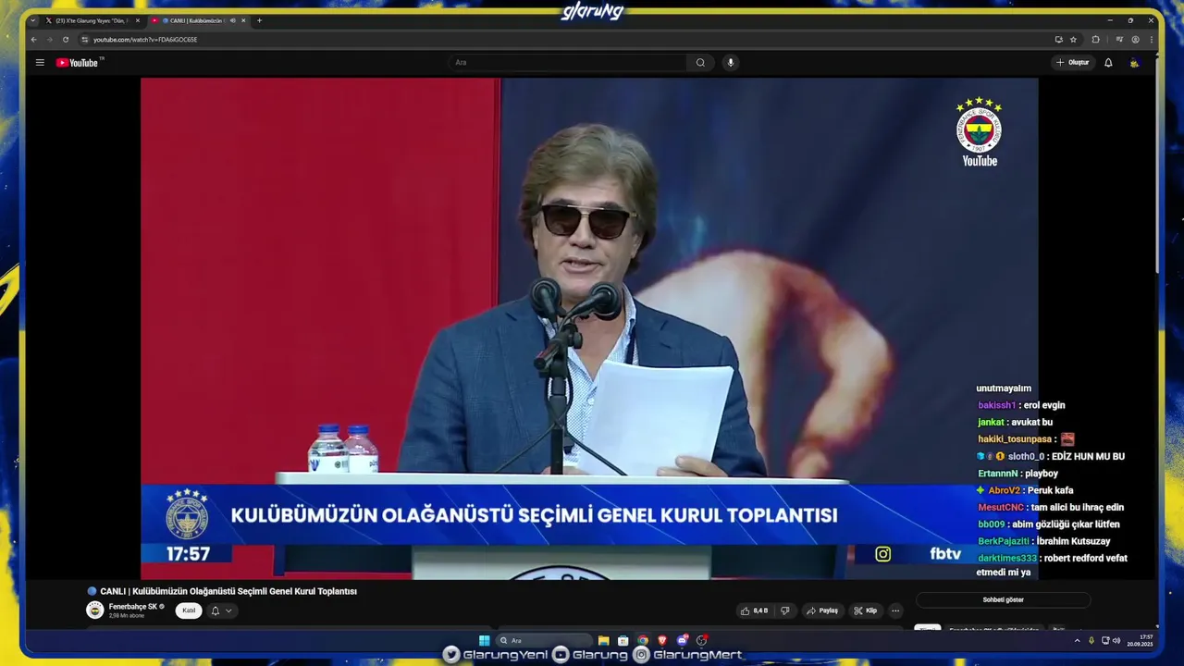Open the YouTube hamburger guide menu
This screenshot has height=666, width=1184.
(40, 63)
